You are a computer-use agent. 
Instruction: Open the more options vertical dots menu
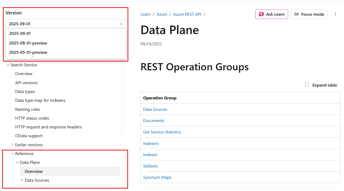335,14
